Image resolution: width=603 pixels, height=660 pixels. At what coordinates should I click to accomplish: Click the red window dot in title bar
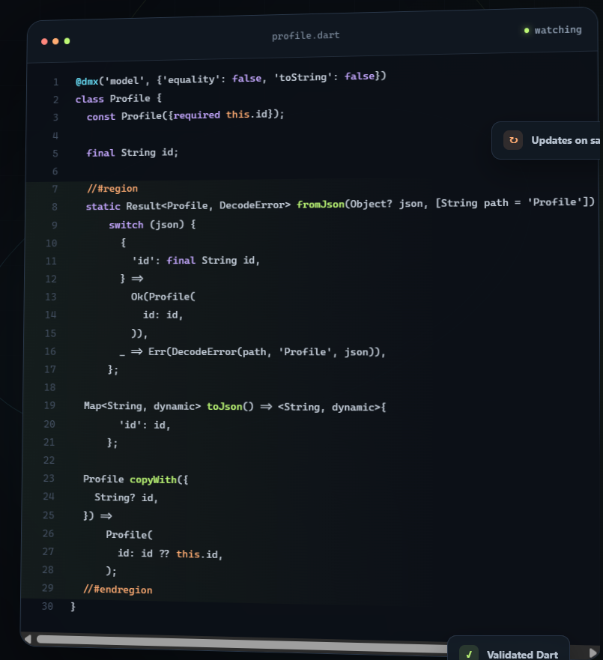point(44,41)
